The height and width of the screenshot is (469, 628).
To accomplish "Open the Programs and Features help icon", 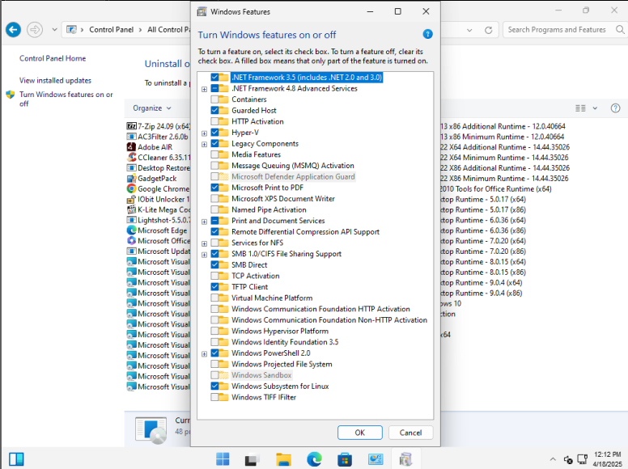I will (615, 108).
